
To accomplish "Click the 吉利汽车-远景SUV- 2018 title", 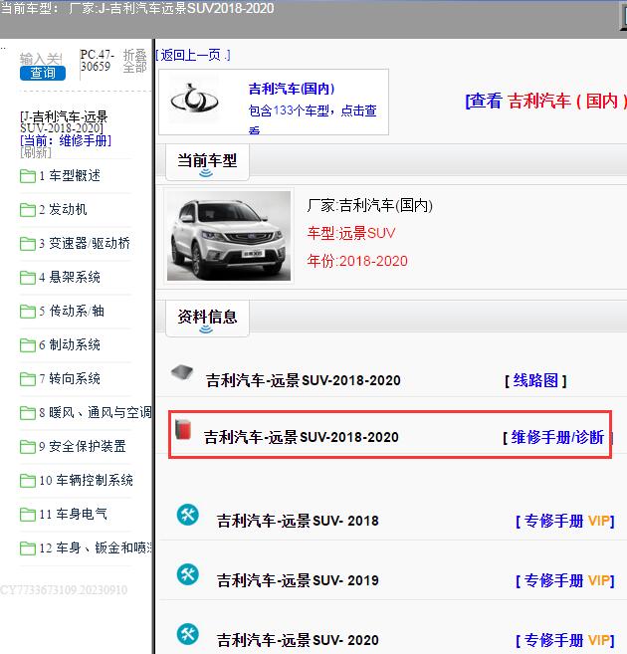I will 298,521.
